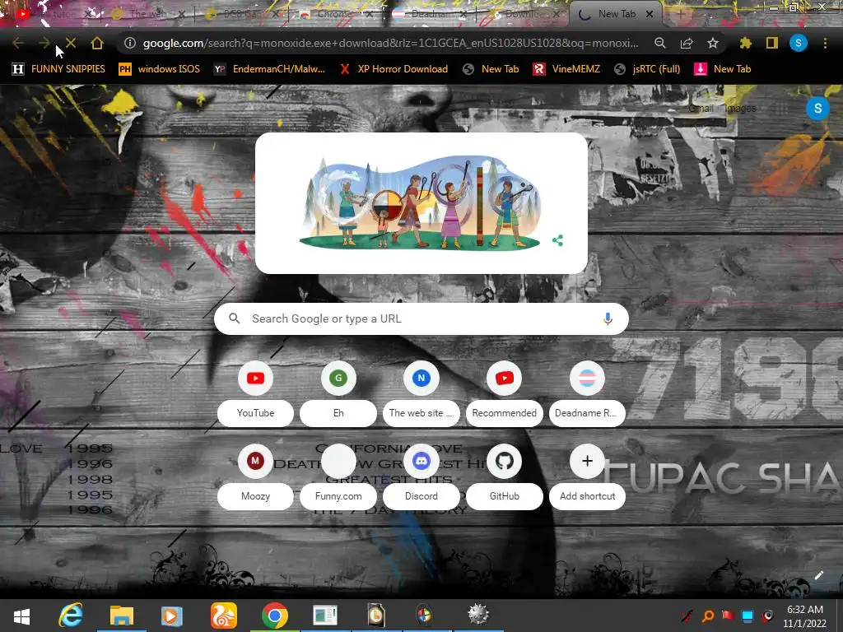Open the Gmail link
This screenshot has height=632, width=843.
tap(701, 108)
